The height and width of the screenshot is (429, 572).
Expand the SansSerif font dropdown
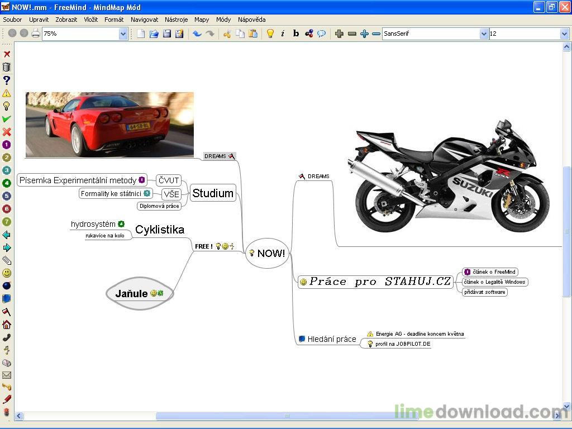[x=484, y=34]
